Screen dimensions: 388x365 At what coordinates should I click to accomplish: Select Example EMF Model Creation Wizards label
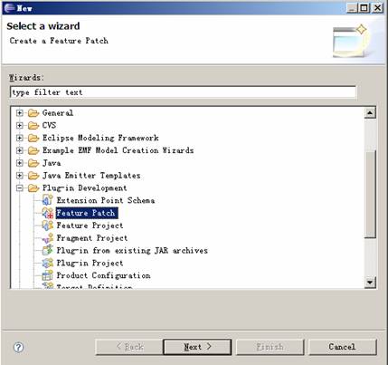pyautogui.click(x=118, y=150)
